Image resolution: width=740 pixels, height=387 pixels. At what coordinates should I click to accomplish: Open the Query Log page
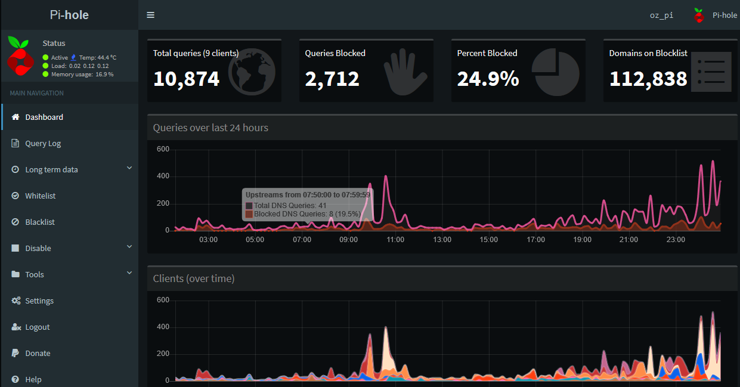tap(43, 143)
